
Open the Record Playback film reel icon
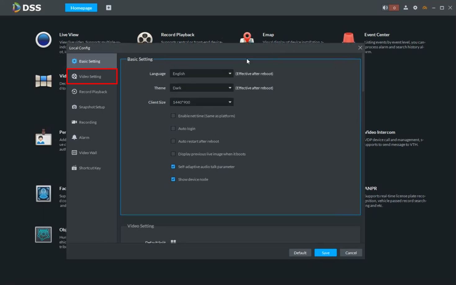(x=145, y=38)
